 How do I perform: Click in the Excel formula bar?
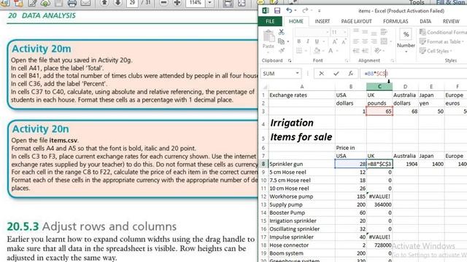(x=414, y=74)
